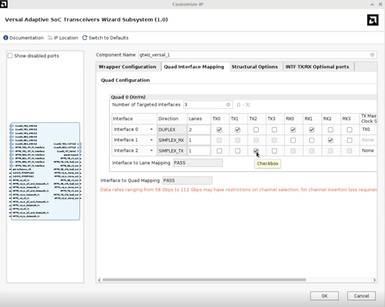Click the Number of Targeted Interfaces field
The image size is (385, 307).
(x=208, y=105)
